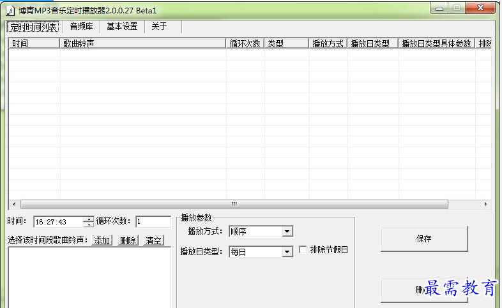Click the 添加 button to add songs
Viewport: 502px width, 308px height.
[102, 240]
